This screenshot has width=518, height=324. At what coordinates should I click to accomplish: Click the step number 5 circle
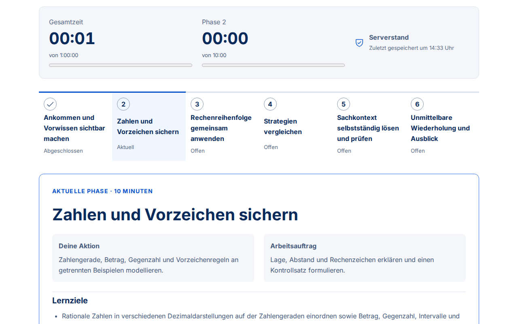[x=344, y=104]
